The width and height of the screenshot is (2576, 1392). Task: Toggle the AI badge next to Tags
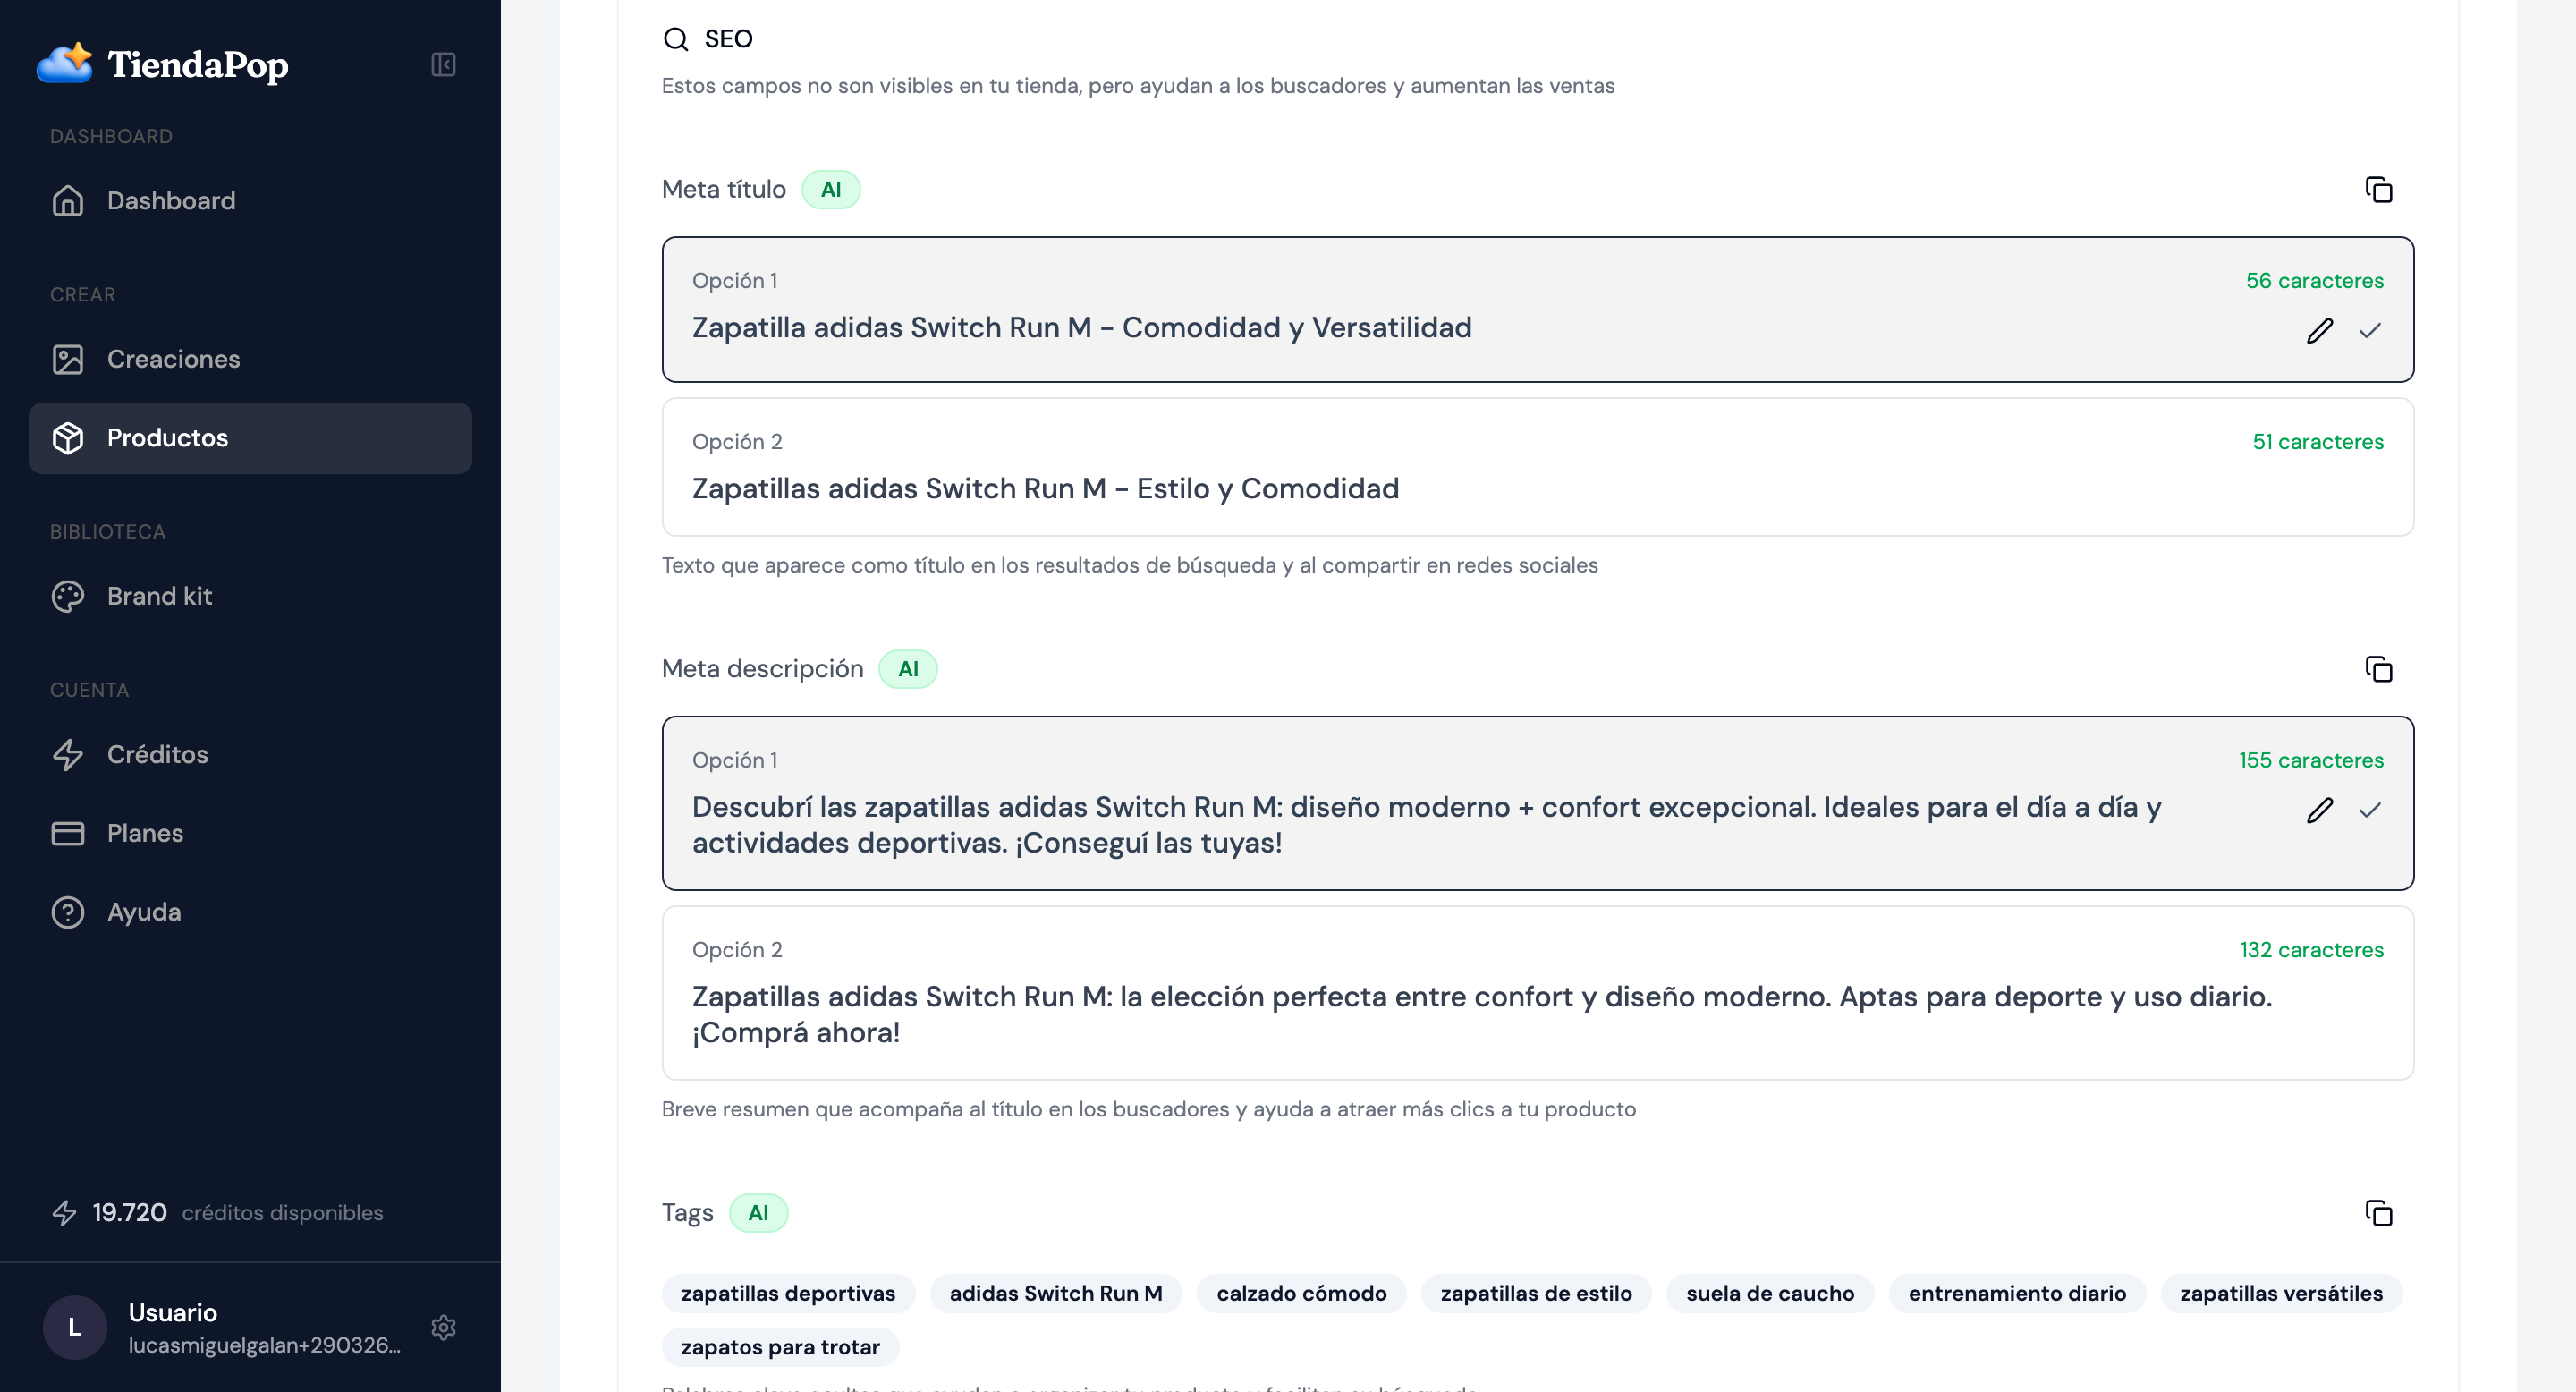tap(759, 1212)
